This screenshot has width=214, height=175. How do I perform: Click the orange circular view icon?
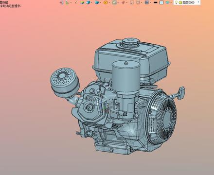pos(106,2)
